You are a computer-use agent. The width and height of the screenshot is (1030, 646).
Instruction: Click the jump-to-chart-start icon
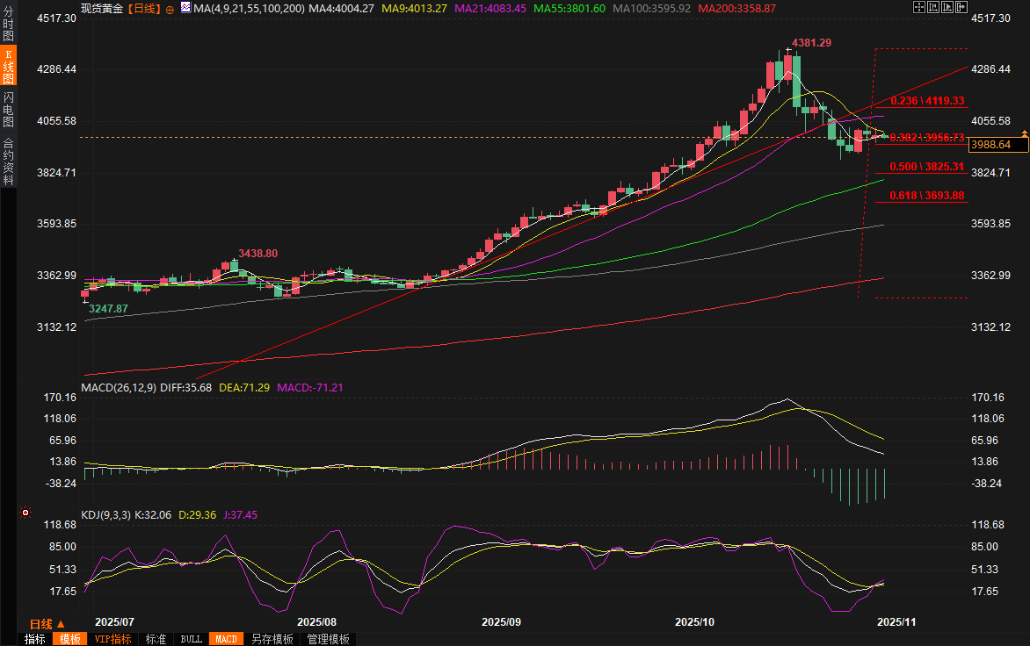click(x=932, y=7)
